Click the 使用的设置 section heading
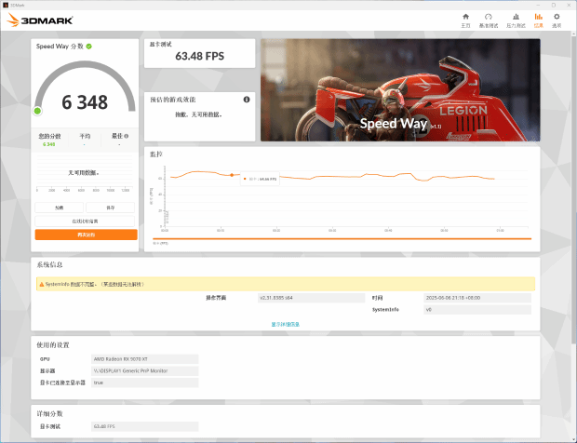The image size is (577, 443). 53,344
